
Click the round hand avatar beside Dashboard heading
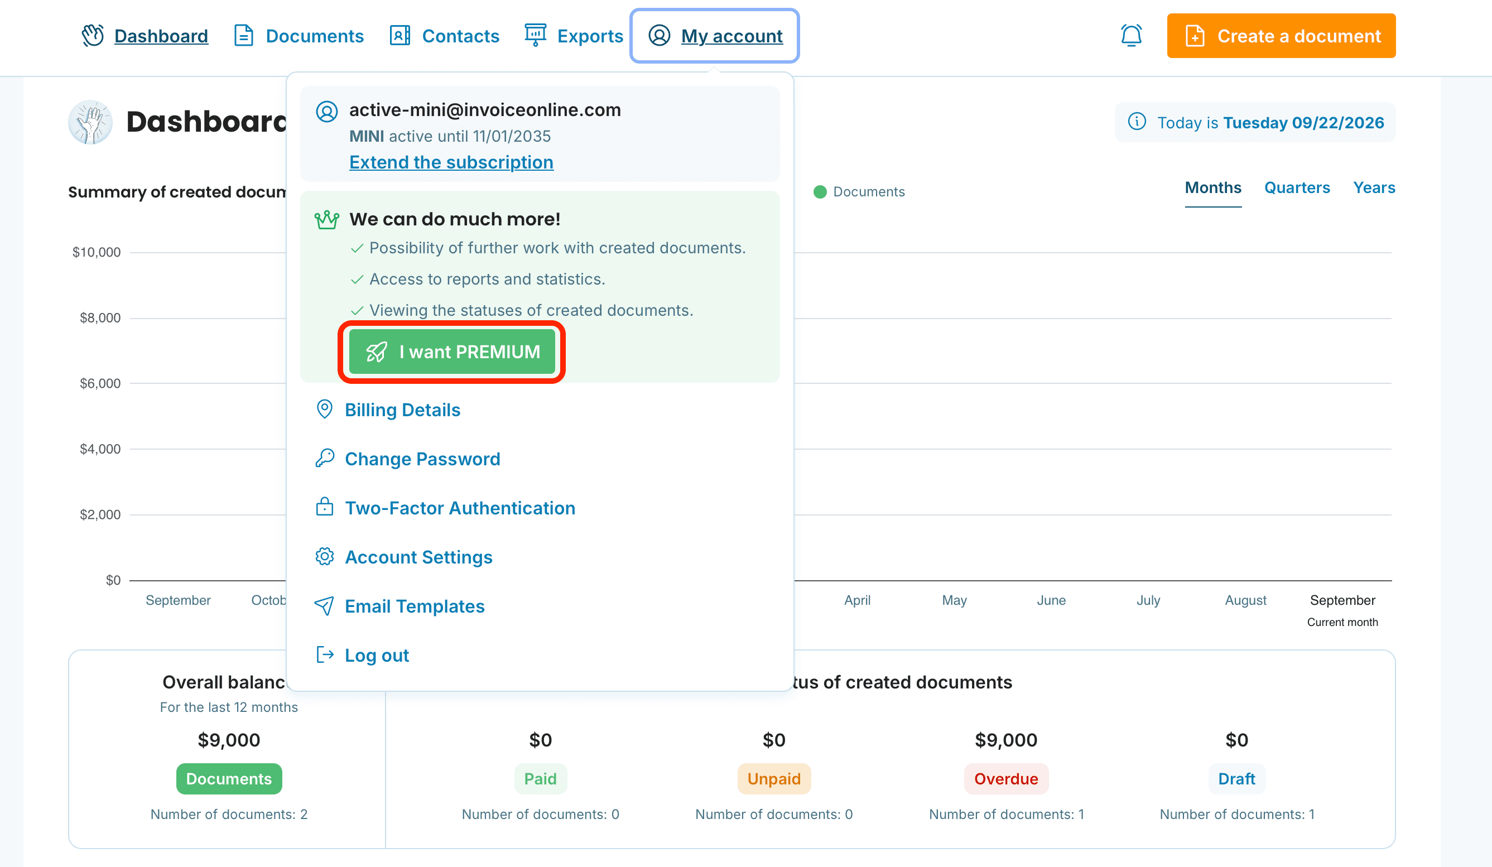tap(90, 122)
